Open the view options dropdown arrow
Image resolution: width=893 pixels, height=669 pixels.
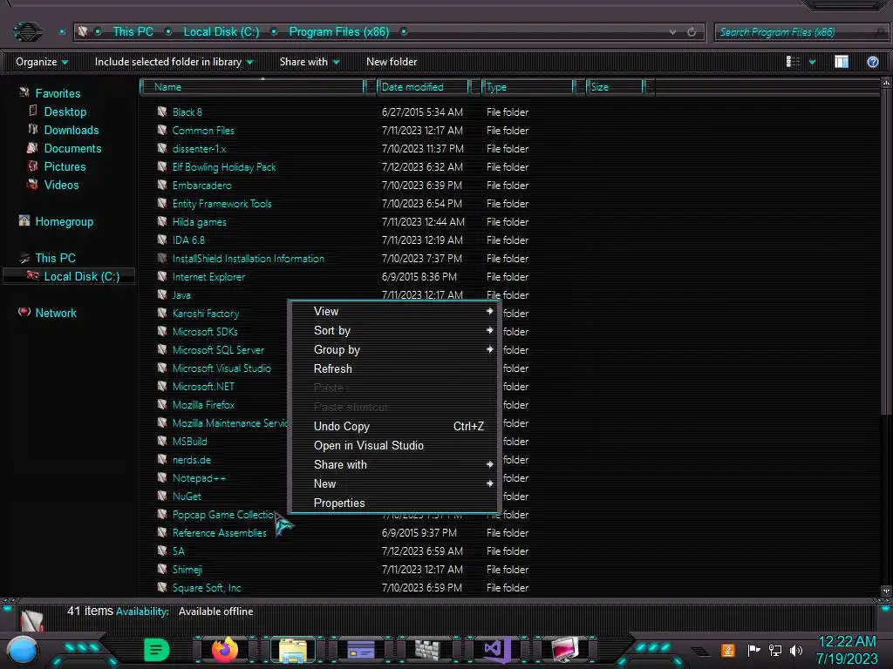tap(812, 62)
